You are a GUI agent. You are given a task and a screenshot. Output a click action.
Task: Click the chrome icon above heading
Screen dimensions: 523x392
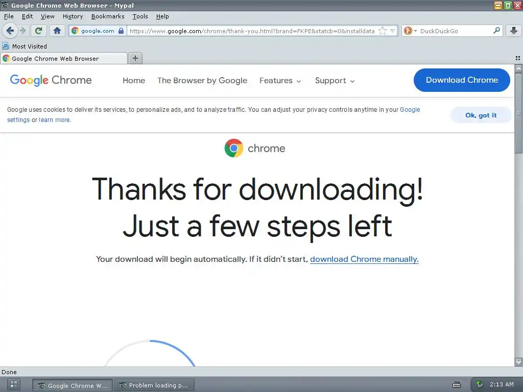pyautogui.click(x=233, y=148)
